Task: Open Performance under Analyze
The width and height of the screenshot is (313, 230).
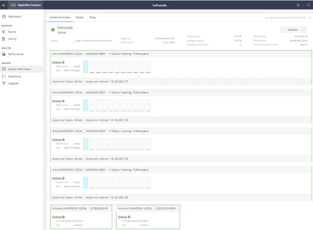Action: 16,54
